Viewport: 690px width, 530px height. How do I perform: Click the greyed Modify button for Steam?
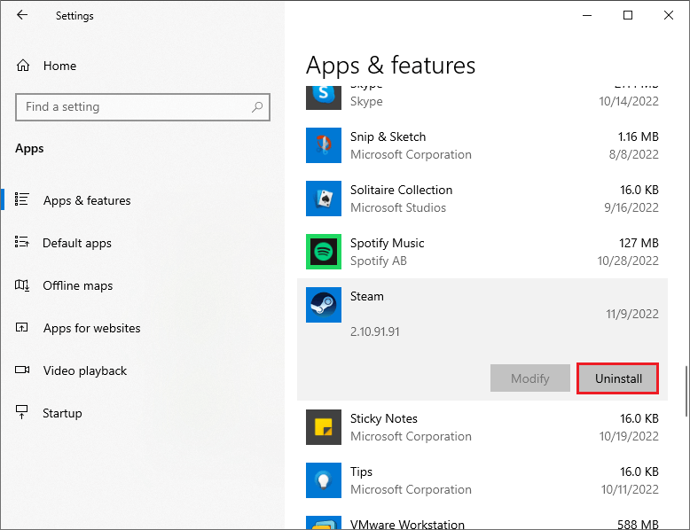(x=530, y=378)
